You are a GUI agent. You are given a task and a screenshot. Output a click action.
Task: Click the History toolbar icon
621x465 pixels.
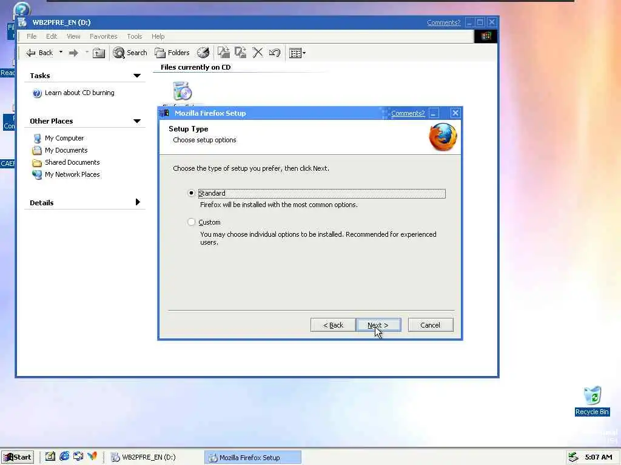pos(203,53)
